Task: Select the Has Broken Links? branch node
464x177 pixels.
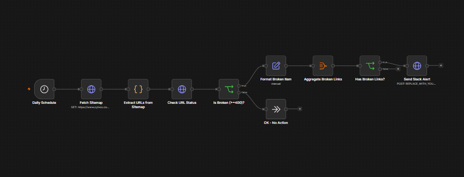Action: click(x=370, y=66)
